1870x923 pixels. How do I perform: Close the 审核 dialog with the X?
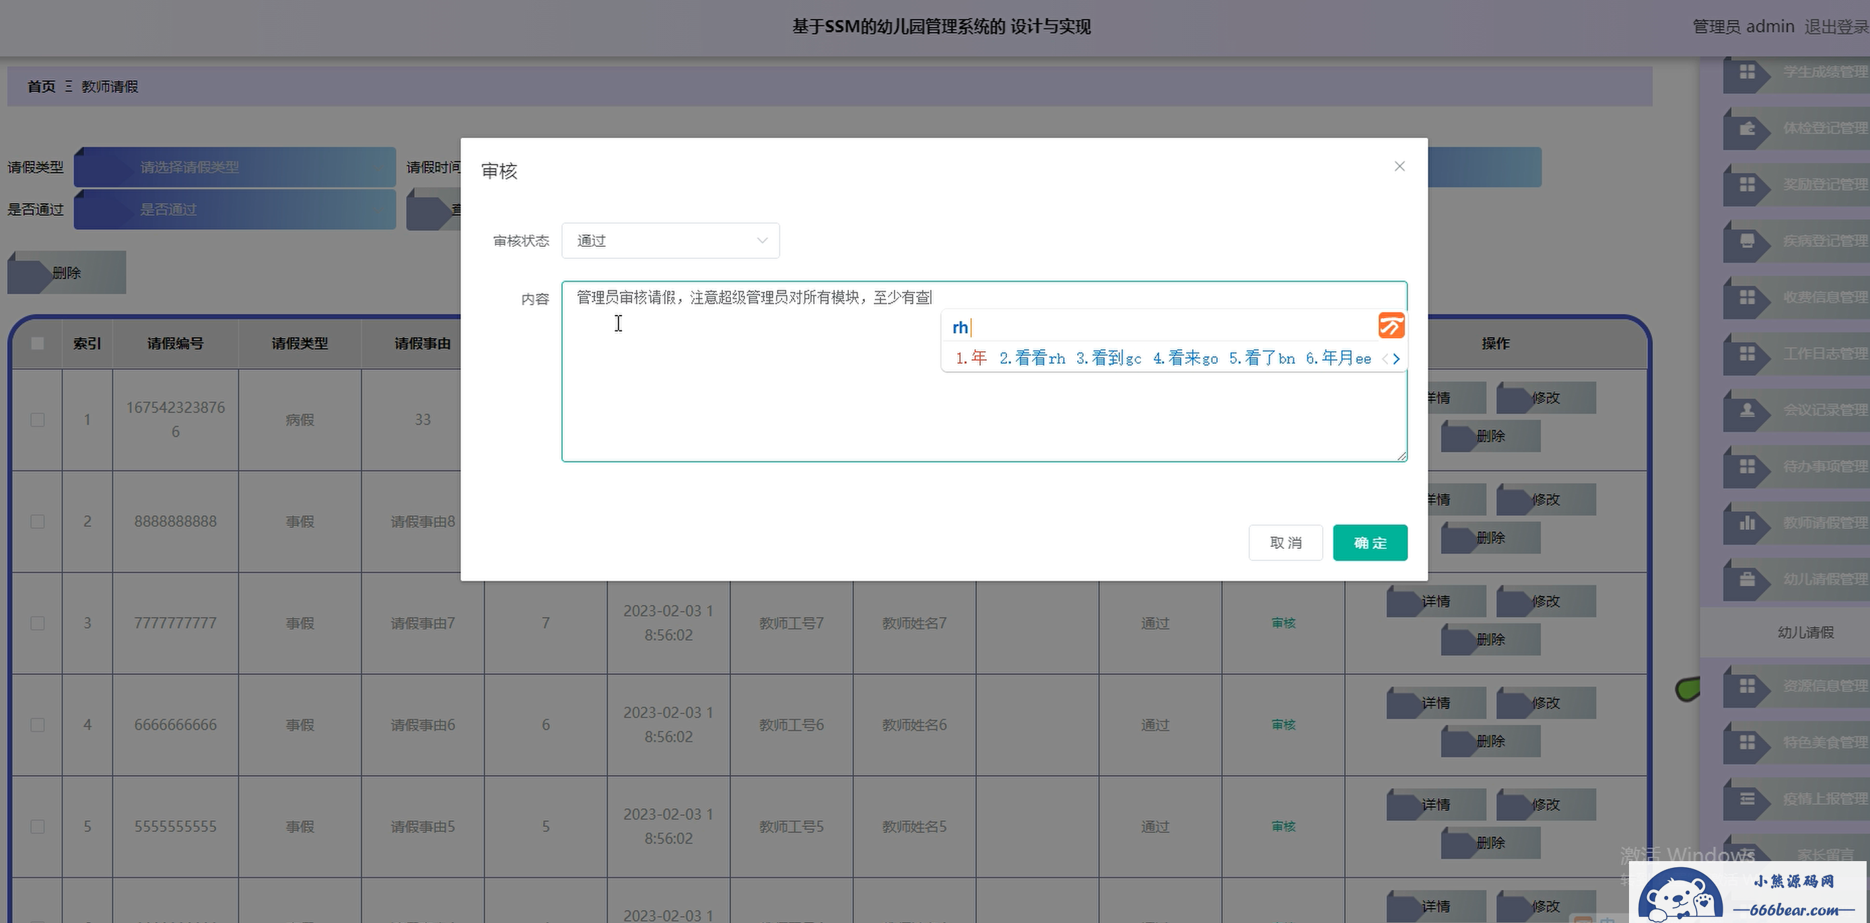(x=1399, y=166)
